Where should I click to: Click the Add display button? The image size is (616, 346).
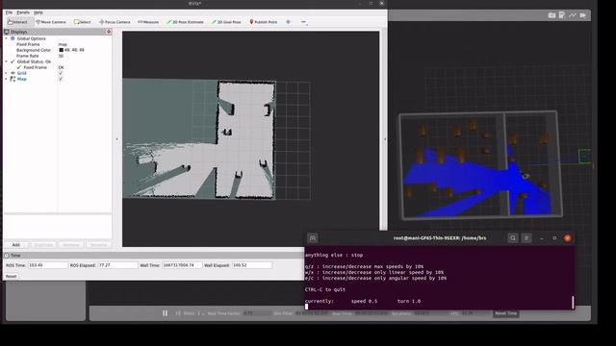pyautogui.click(x=15, y=245)
